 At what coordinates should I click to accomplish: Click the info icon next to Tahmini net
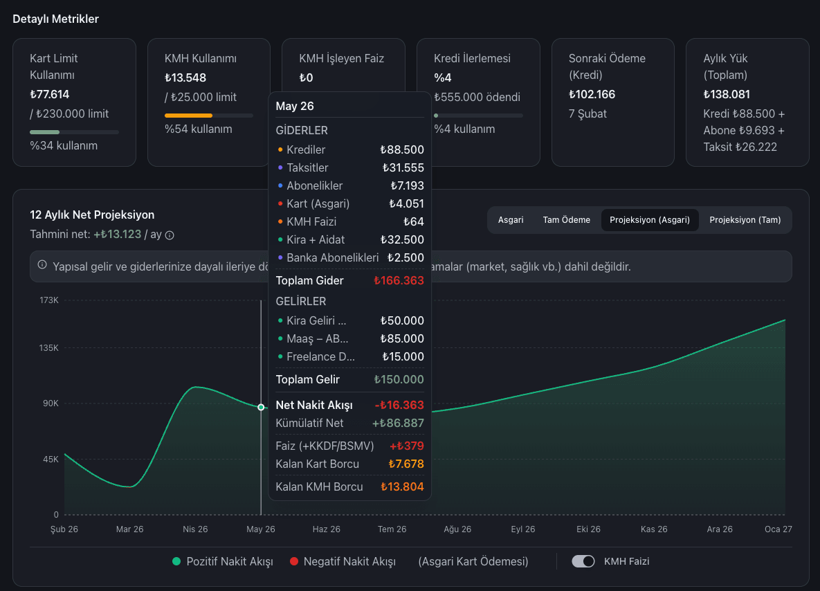pos(168,235)
